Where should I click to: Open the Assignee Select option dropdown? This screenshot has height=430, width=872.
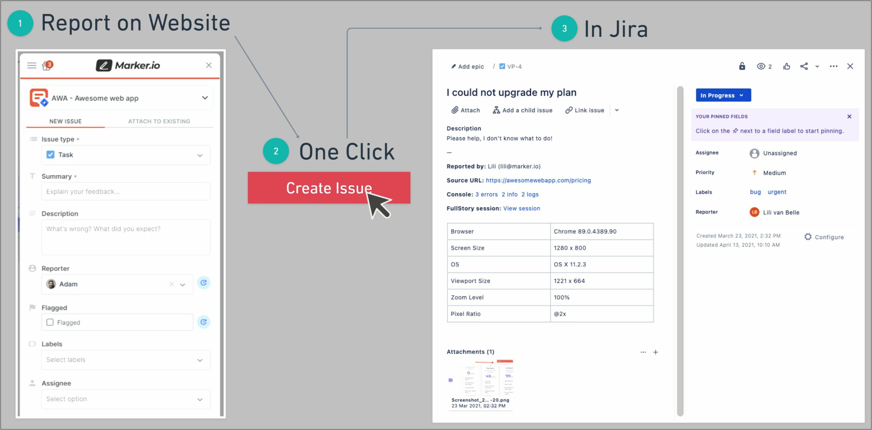(x=126, y=399)
